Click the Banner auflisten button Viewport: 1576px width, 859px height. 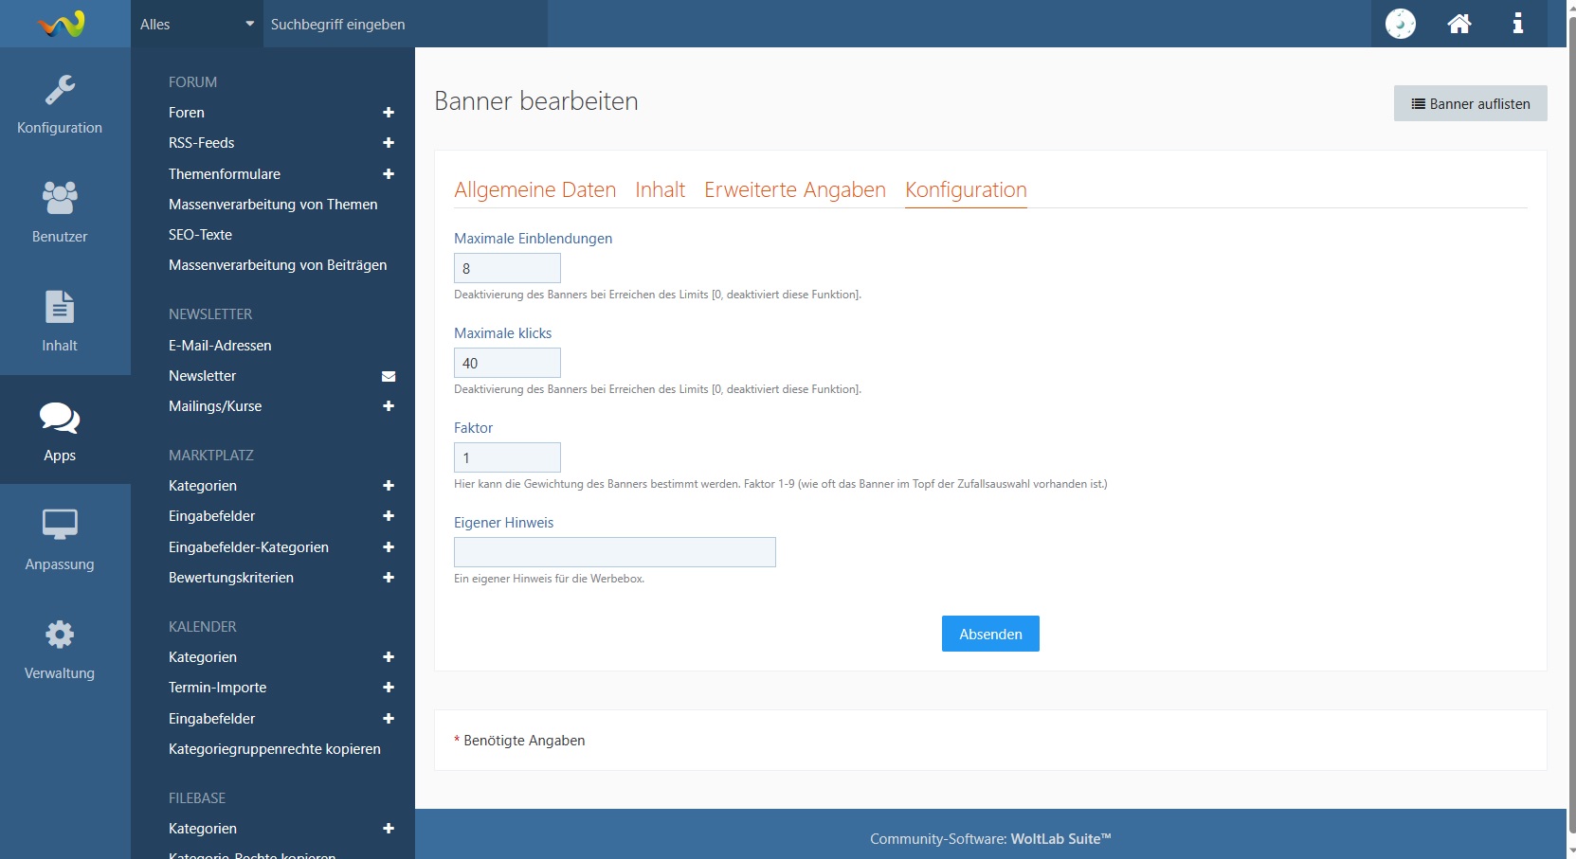tap(1470, 104)
